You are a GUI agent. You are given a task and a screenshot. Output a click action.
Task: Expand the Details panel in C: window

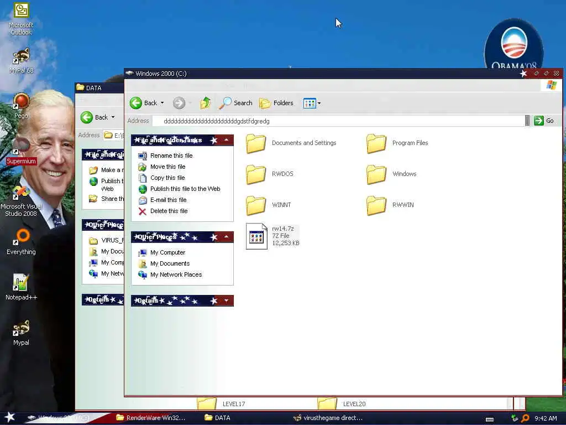click(x=226, y=300)
